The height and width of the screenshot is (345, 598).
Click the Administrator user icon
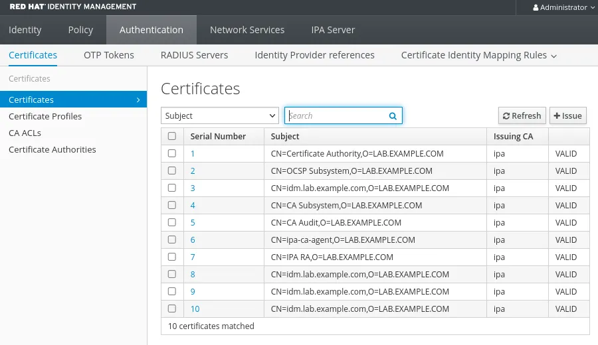(x=536, y=7)
